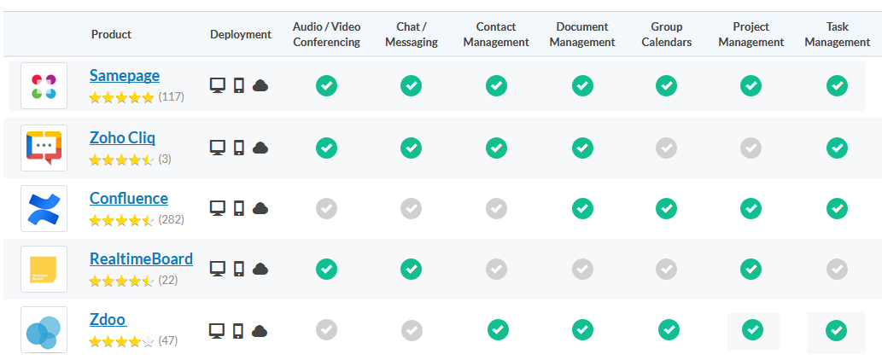Click Zoho Cliq grey Group Calendars checkmark
Screen dimensions: 882x360
pyautogui.click(x=666, y=148)
